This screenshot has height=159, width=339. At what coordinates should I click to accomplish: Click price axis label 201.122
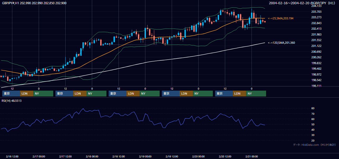(316, 46)
